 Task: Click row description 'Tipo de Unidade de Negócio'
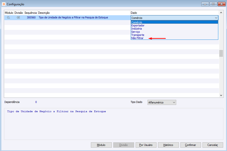pyautogui.click(x=73, y=18)
